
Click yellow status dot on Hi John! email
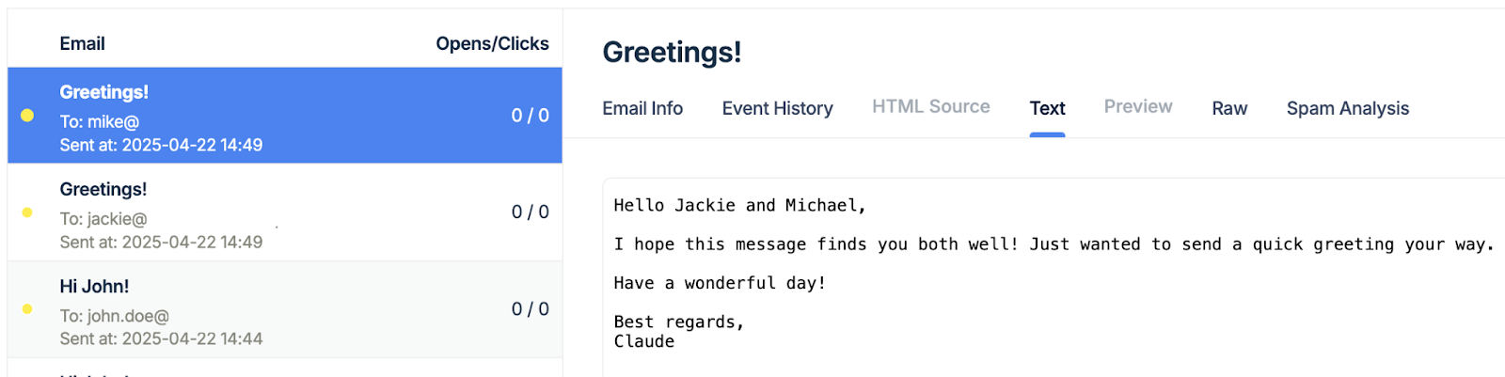pos(27,309)
